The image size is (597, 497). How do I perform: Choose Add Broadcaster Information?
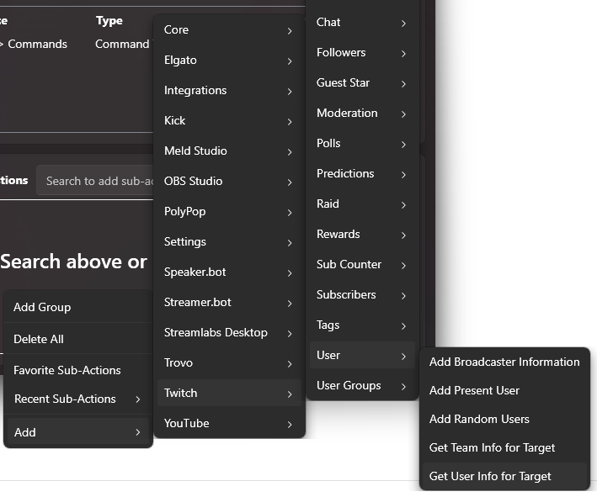pyautogui.click(x=504, y=362)
